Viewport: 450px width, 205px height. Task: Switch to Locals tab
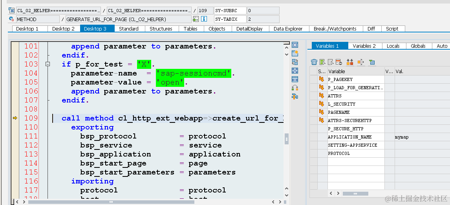coord(393,46)
